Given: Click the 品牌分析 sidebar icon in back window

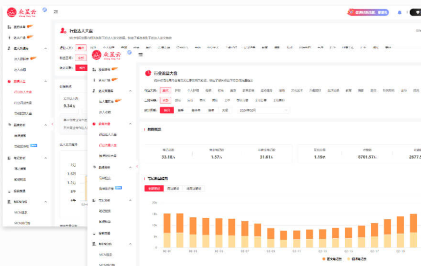Looking at the screenshot, I should click(9, 125).
